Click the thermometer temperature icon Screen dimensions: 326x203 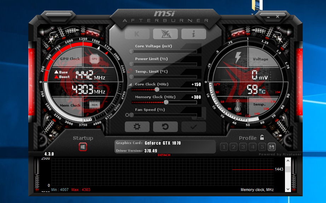pyautogui.click(x=238, y=106)
